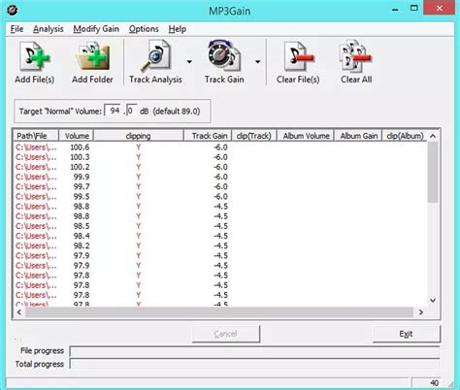Select the file row with volume 98.4
This screenshot has height=390, width=460.
click(x=220, y=236)
